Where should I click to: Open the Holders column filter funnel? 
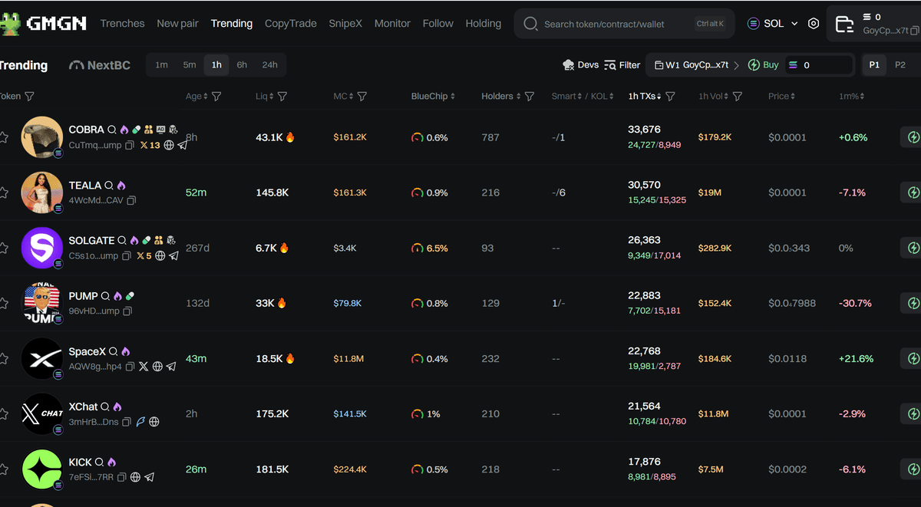530,97
